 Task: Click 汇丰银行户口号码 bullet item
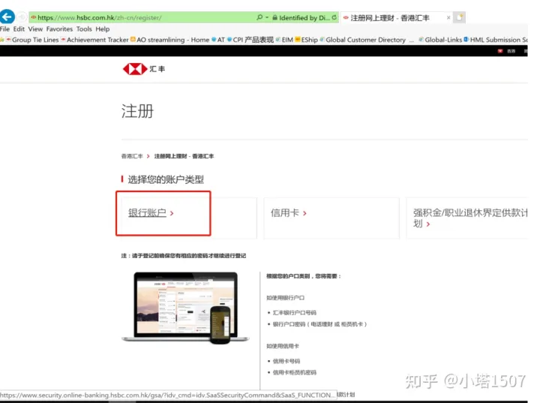point(295,312)
